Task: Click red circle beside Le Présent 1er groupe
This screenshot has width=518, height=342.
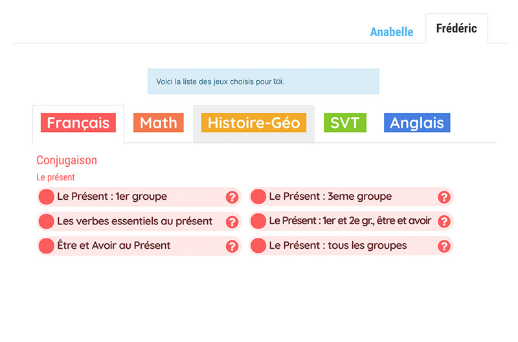Action: tap(46, 197)
